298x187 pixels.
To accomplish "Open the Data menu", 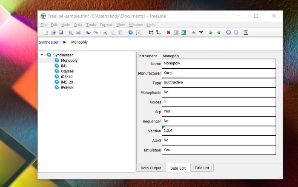I will [78, 25].
